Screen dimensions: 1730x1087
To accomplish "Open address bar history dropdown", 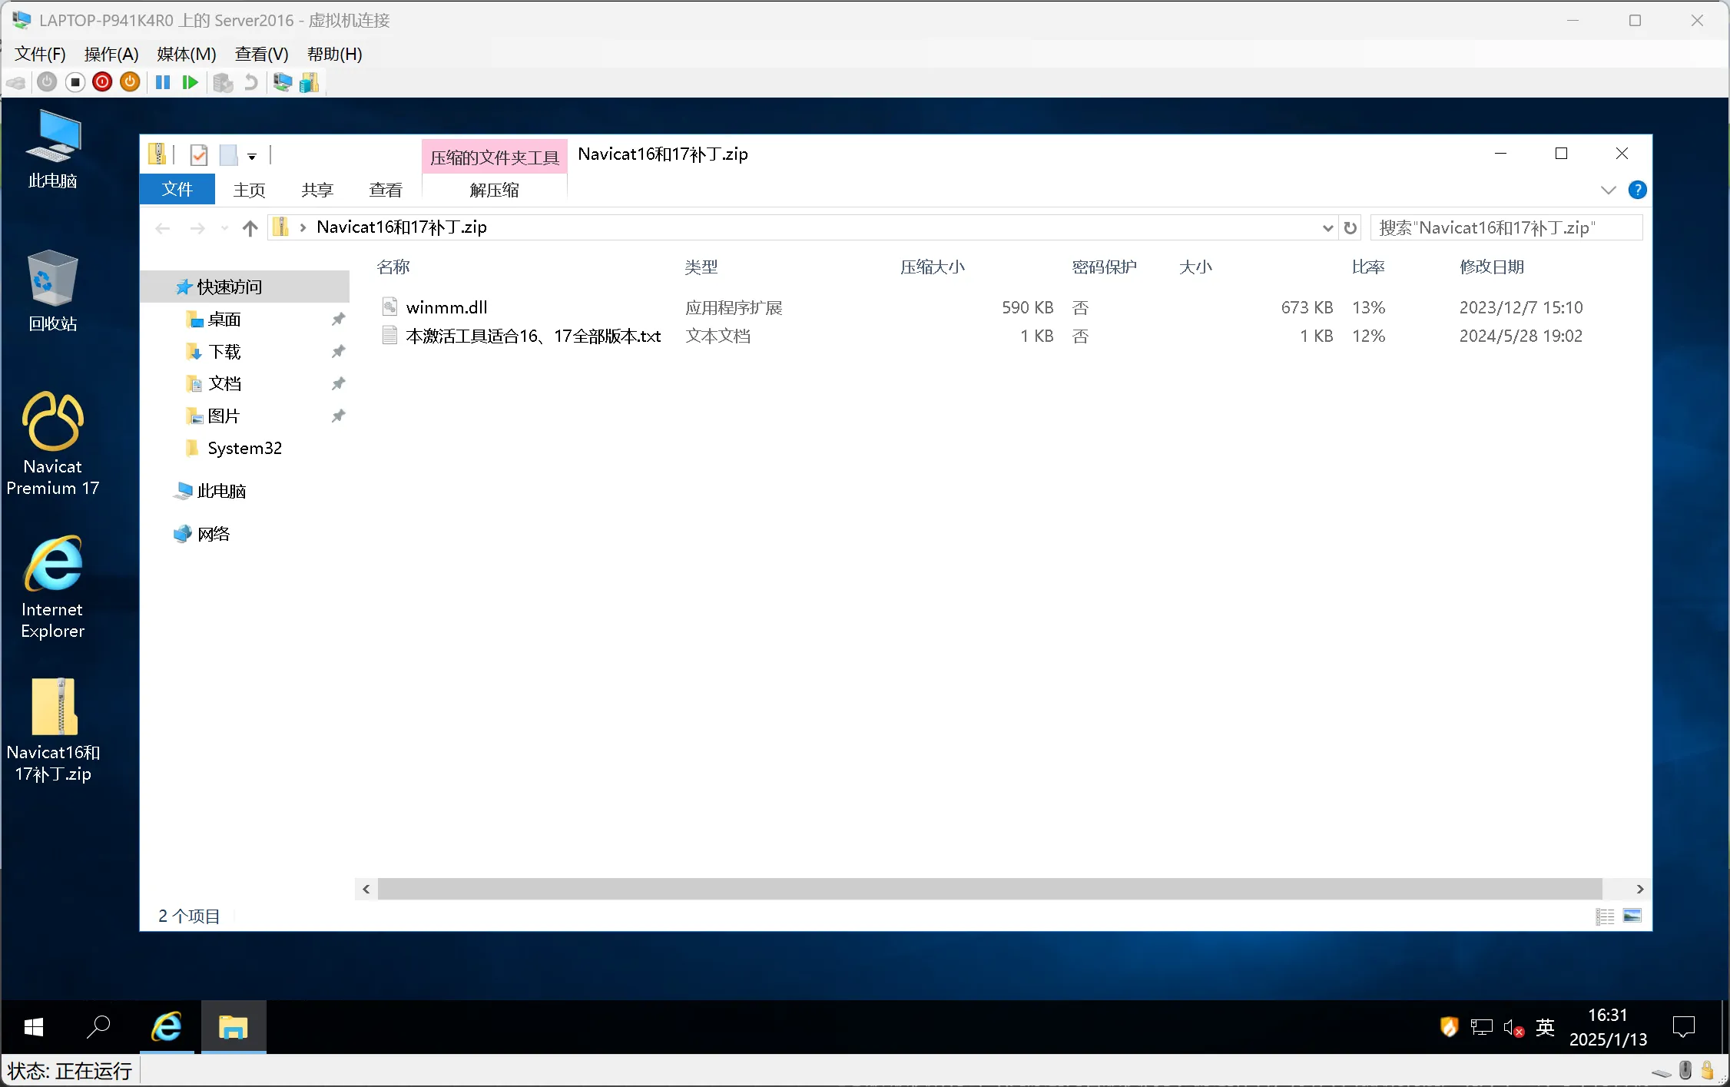I will tap(1327, 228).
